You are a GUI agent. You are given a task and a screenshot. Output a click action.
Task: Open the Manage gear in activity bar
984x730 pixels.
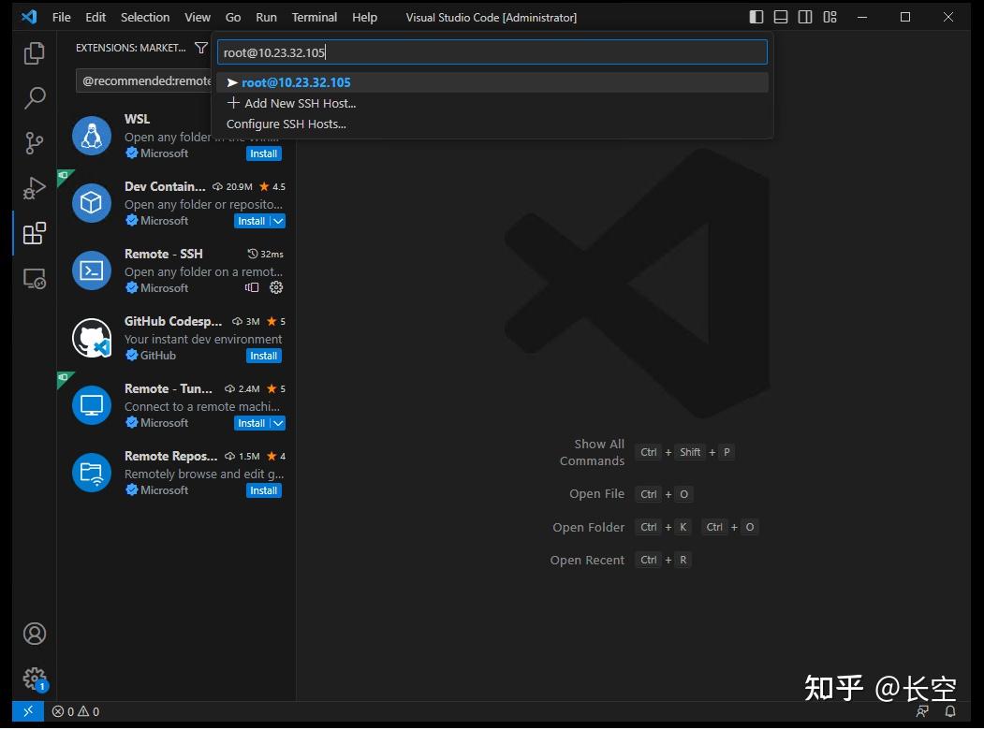tap(34, 679)
